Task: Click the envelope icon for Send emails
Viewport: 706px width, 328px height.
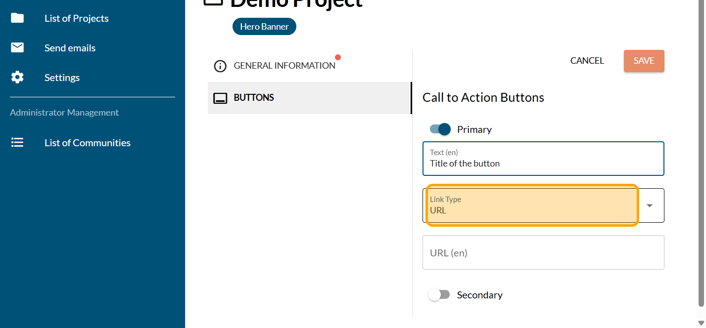Action: pyautogui.click(x=17, y=48)
